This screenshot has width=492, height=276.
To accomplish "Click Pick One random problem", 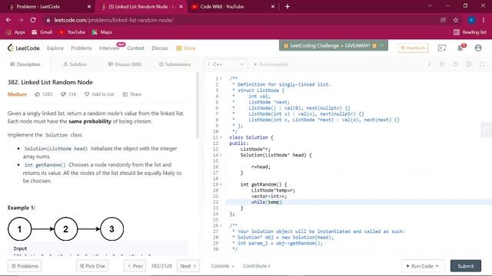I will 92,266.
